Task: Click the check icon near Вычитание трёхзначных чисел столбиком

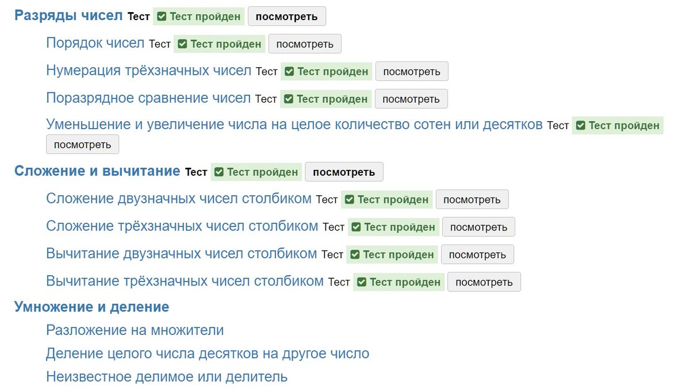Action: click(361, 282)
